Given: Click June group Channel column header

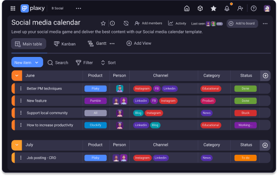Looking at the screenshot, I should click(x=160, y=76).
